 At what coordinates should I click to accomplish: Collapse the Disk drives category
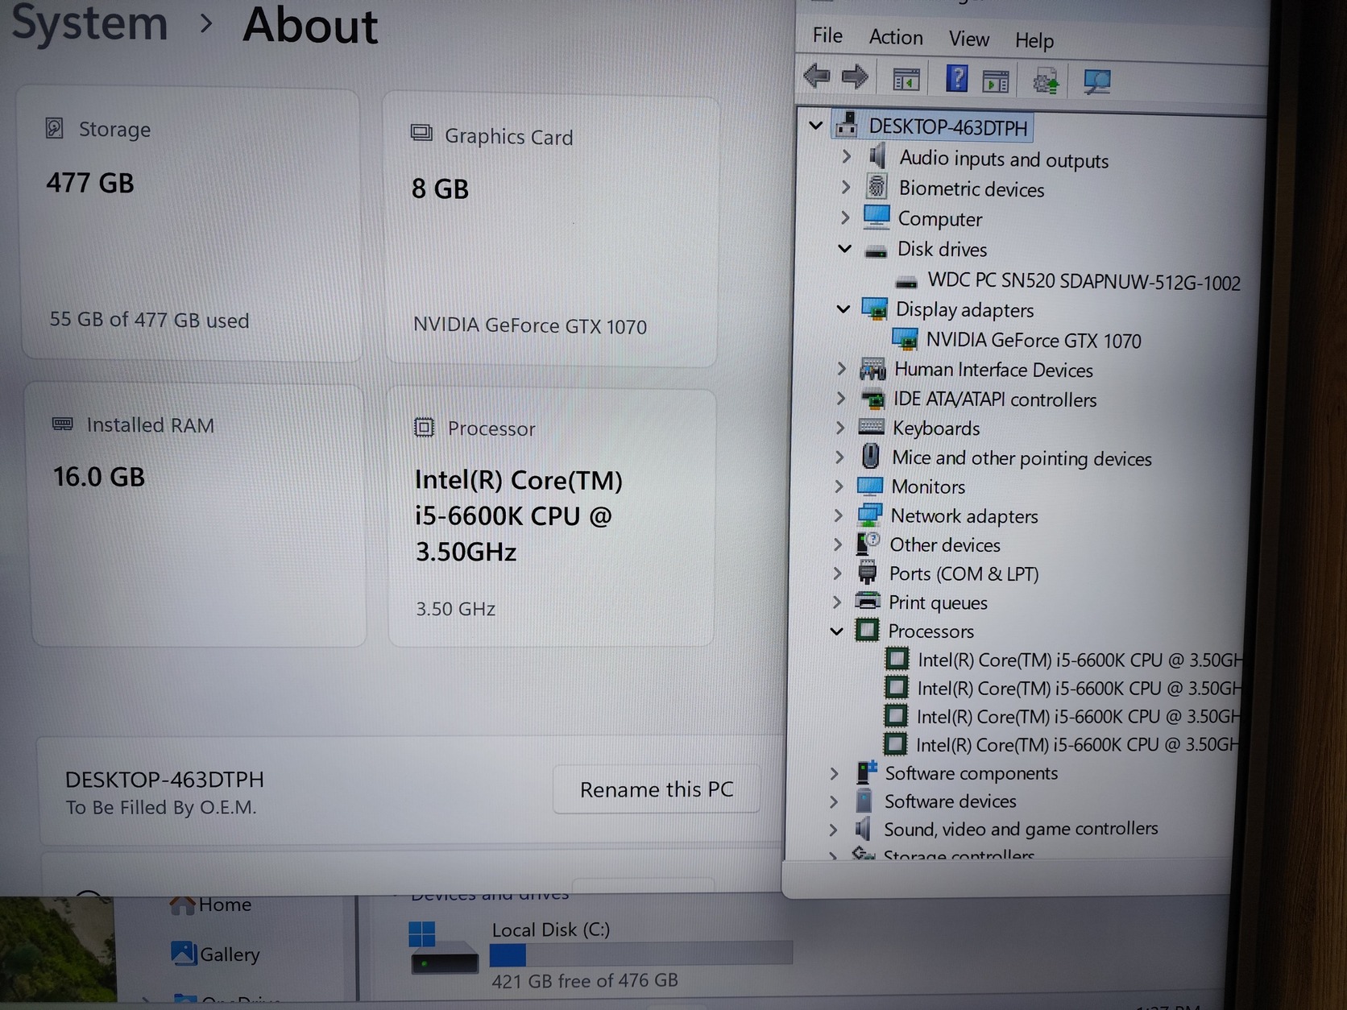[x=844, y=248]
